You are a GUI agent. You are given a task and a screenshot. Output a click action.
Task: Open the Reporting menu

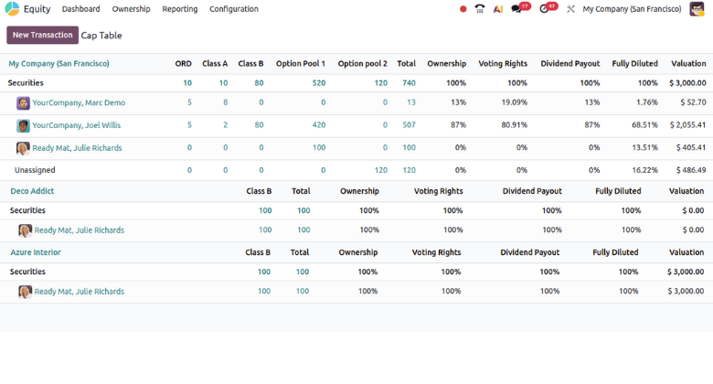(x=179, y=9)
